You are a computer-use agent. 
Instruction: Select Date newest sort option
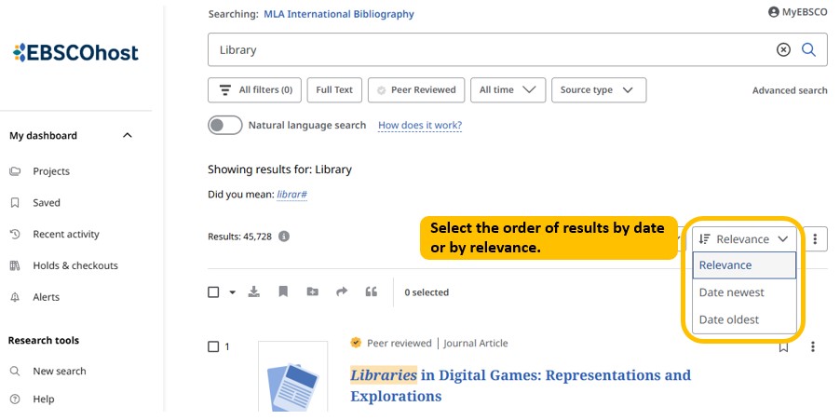[732, 292]
